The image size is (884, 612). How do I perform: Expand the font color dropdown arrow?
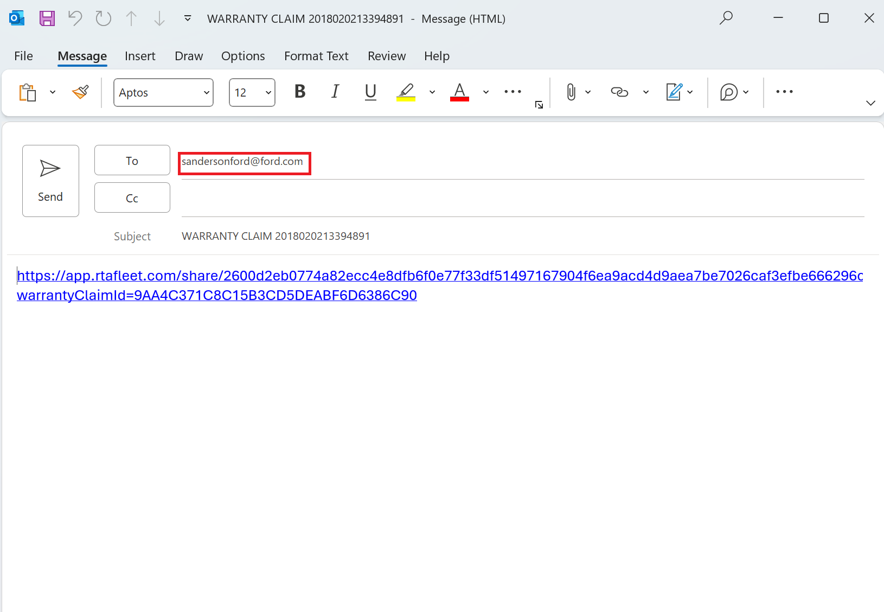pyautogui.click(x=486, y=92)
